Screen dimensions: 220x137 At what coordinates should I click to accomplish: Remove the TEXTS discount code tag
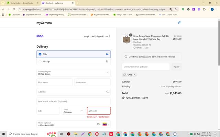134,75
